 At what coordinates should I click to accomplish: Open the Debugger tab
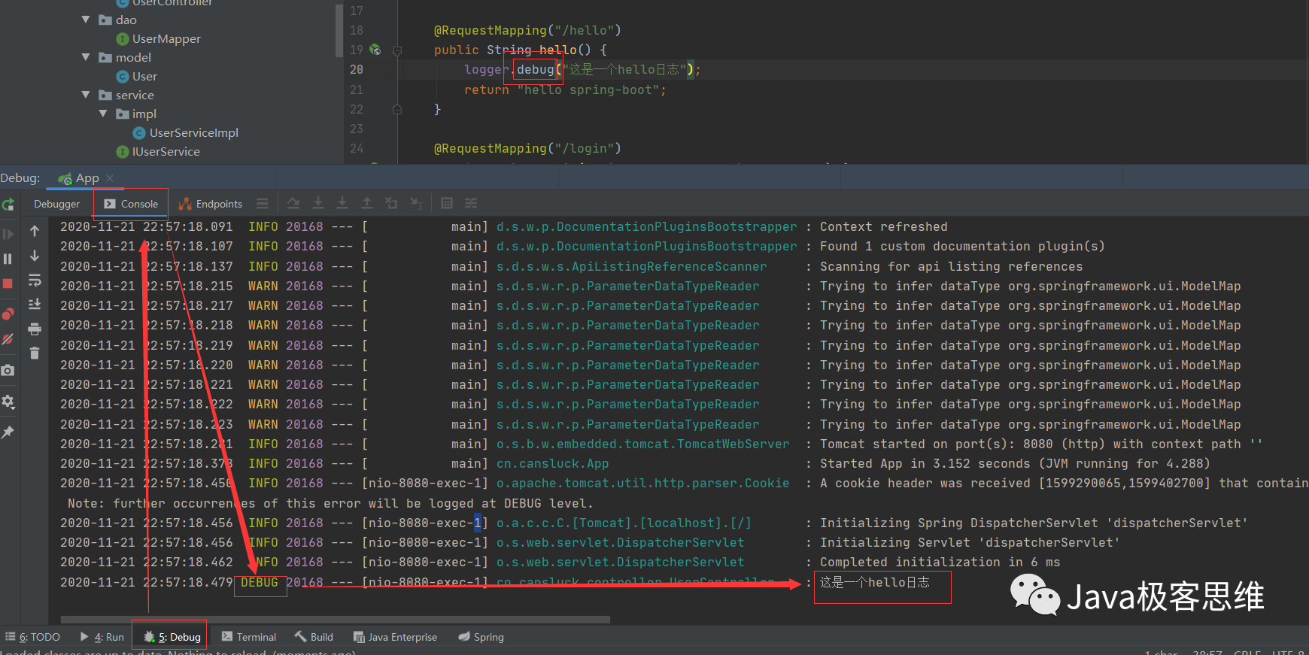tap(56, 204)
